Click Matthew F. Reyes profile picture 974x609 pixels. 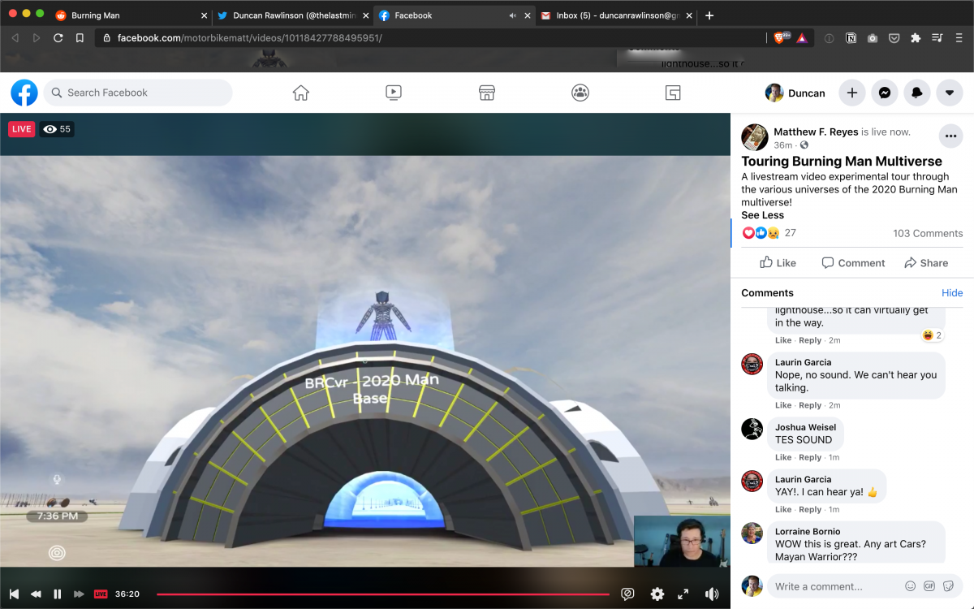coord(755,137)
